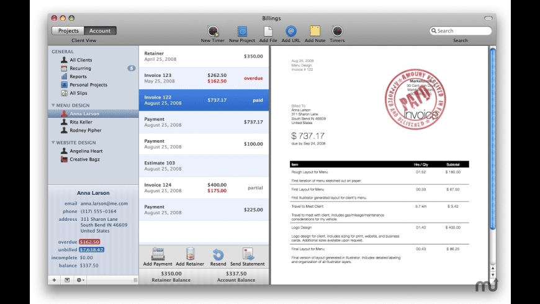Click the Account Balance $337.50 total
The height and width of the screenshot is (304, 540).
click(236, 274)
